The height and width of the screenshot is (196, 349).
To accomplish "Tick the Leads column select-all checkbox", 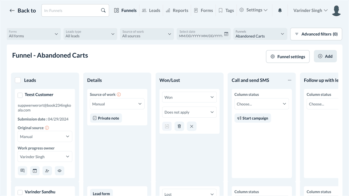I will [18, 80].
